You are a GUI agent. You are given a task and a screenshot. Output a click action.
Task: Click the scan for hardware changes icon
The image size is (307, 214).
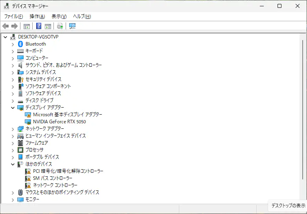click(72, 26)
